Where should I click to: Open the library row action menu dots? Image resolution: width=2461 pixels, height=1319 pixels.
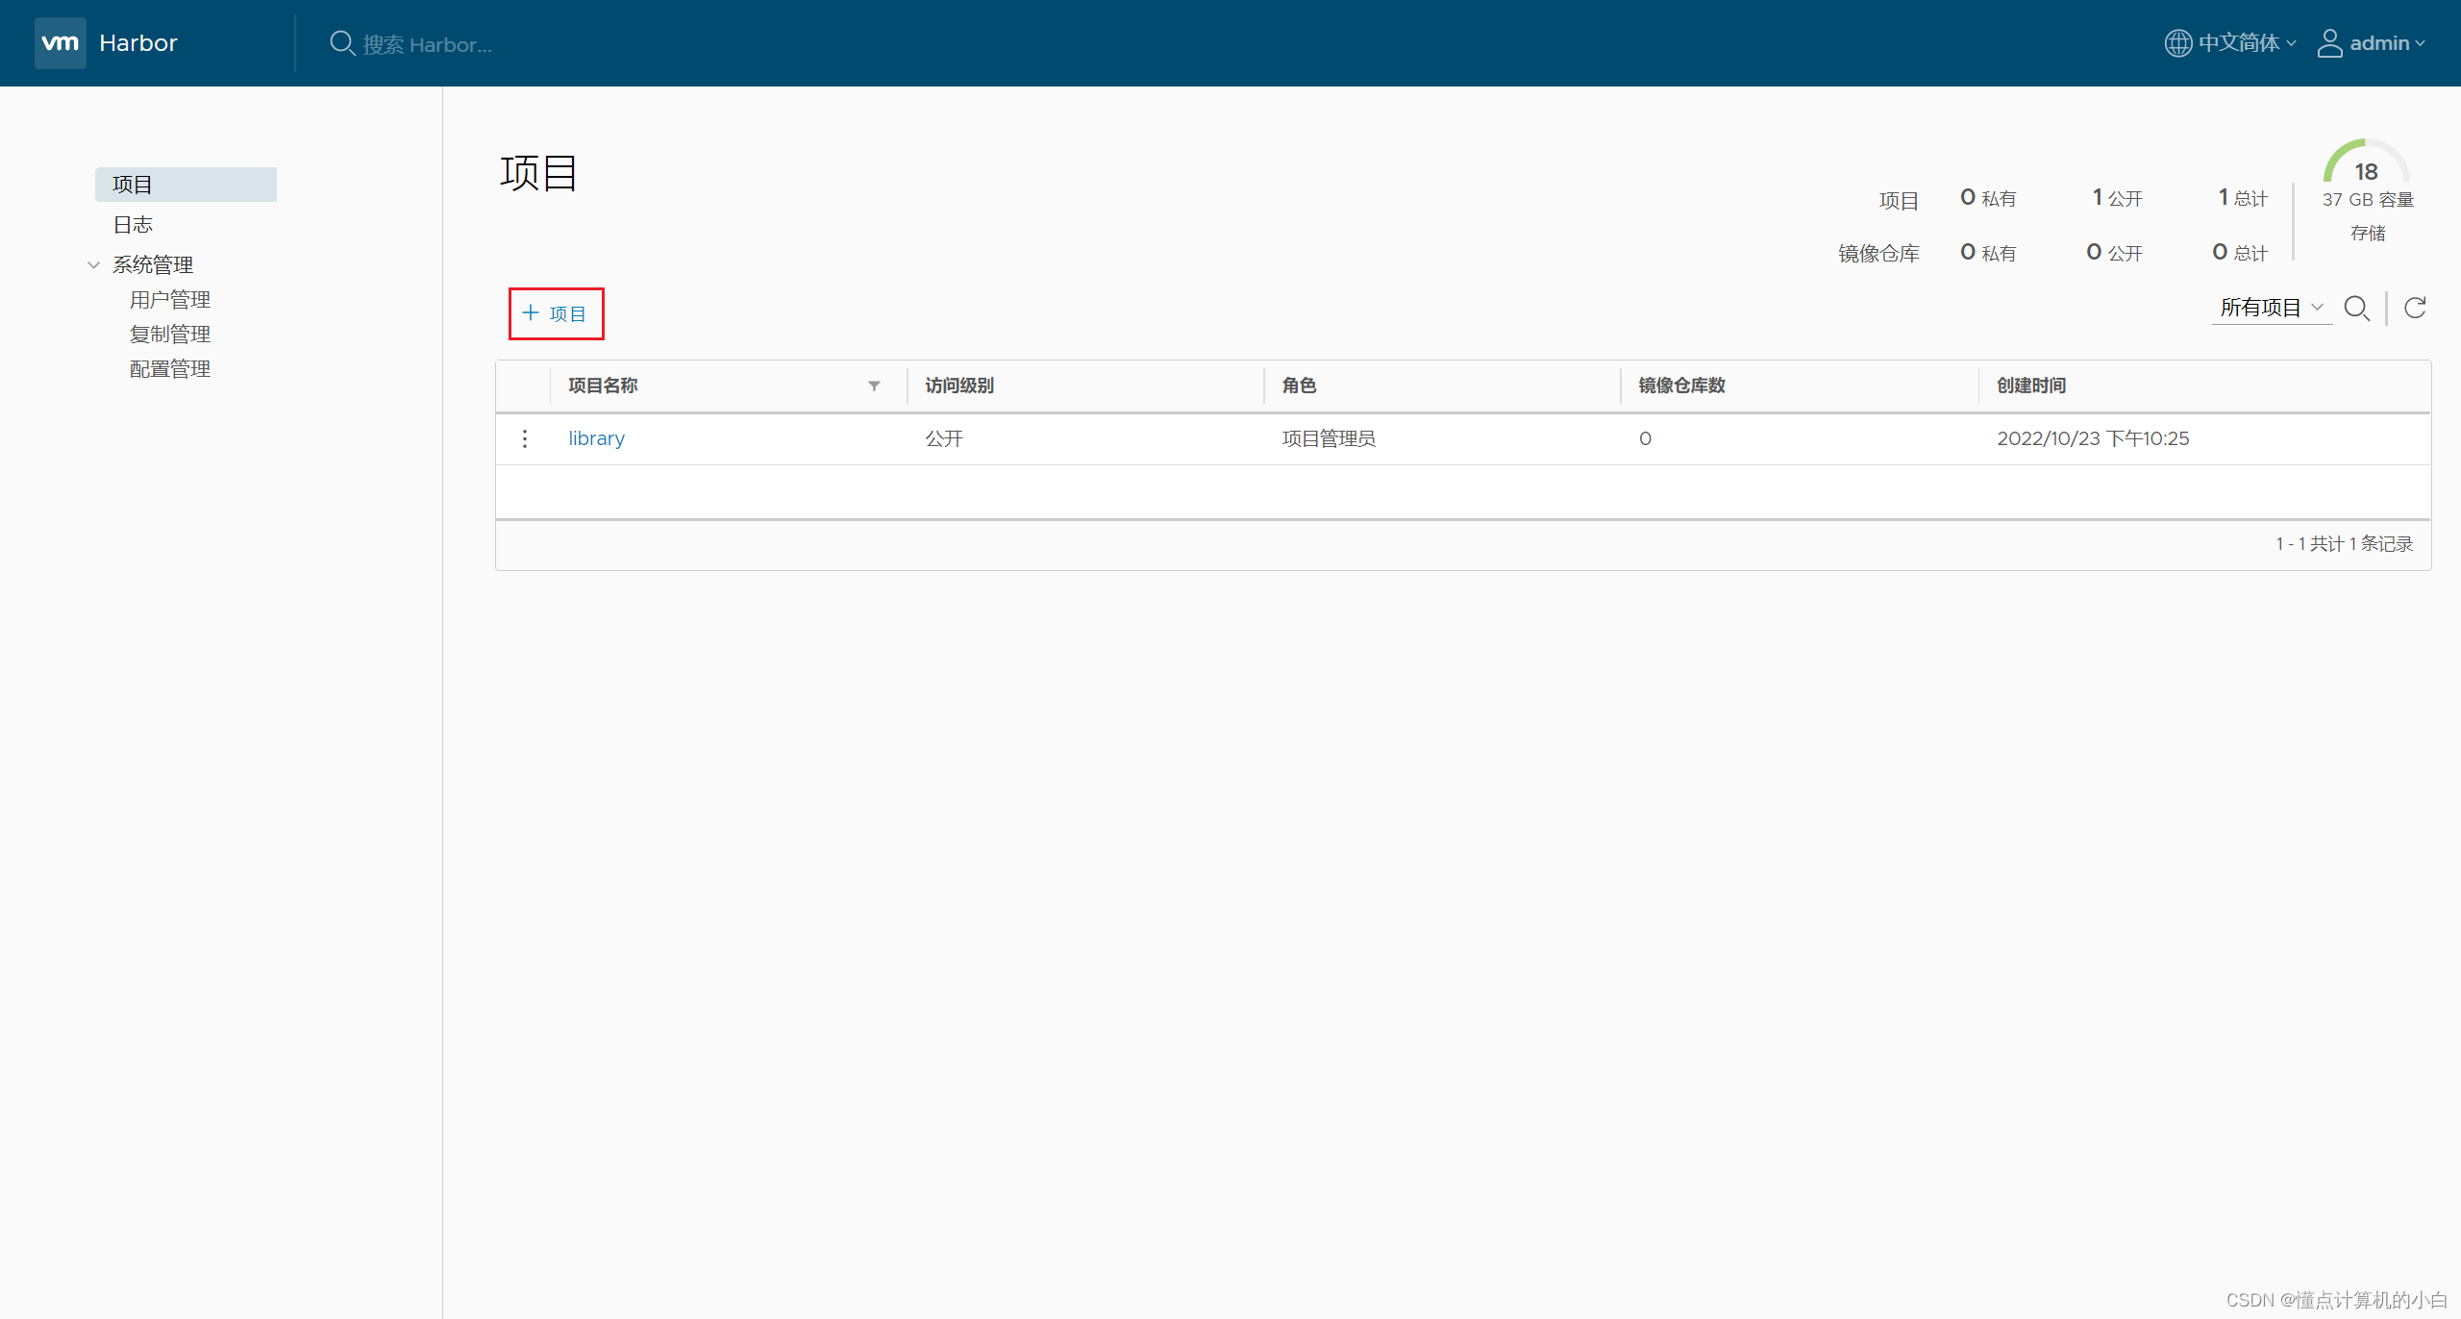pyautogui.click(x=525, y=438)
